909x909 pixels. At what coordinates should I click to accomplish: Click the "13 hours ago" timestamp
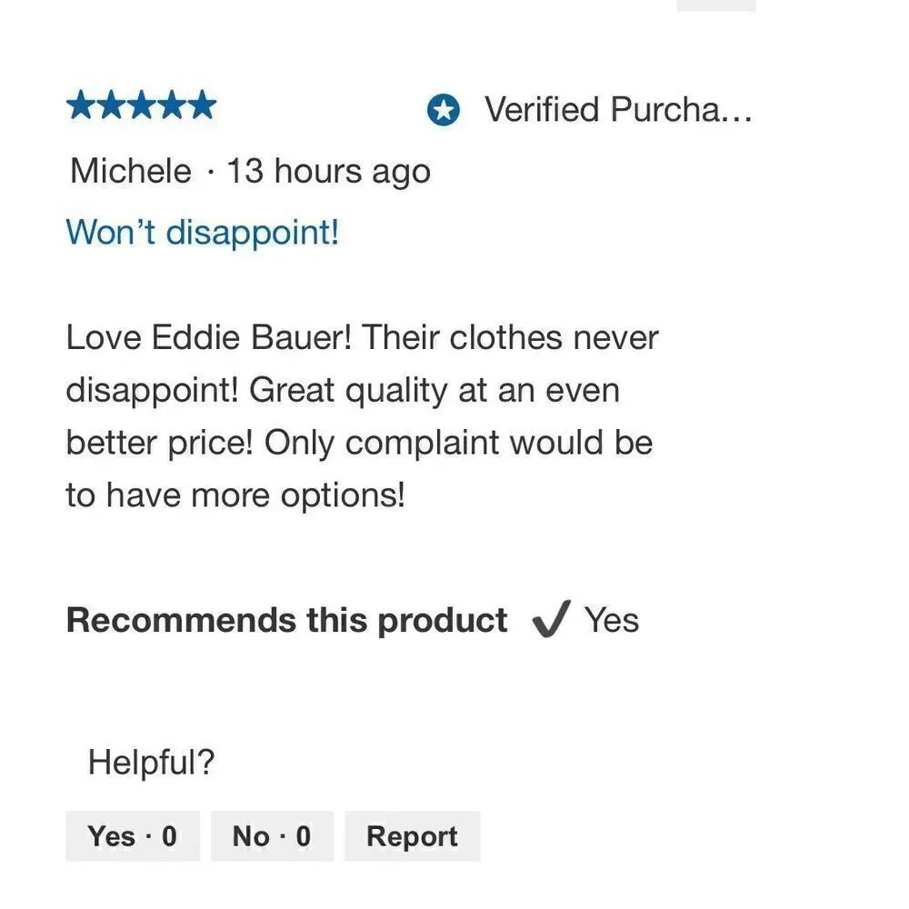click(x=328, y=171)
